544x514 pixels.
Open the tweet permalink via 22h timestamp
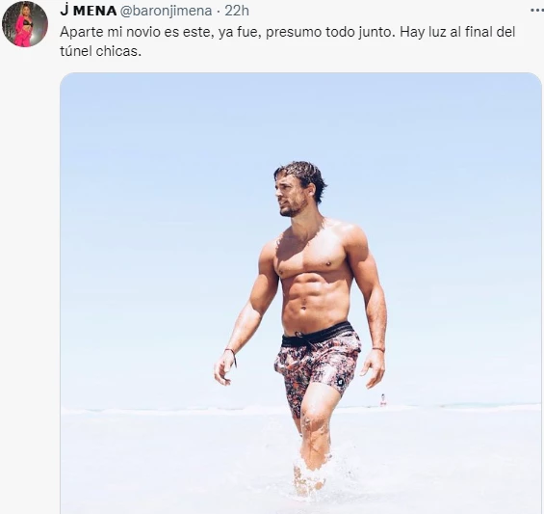coord(237,11)
